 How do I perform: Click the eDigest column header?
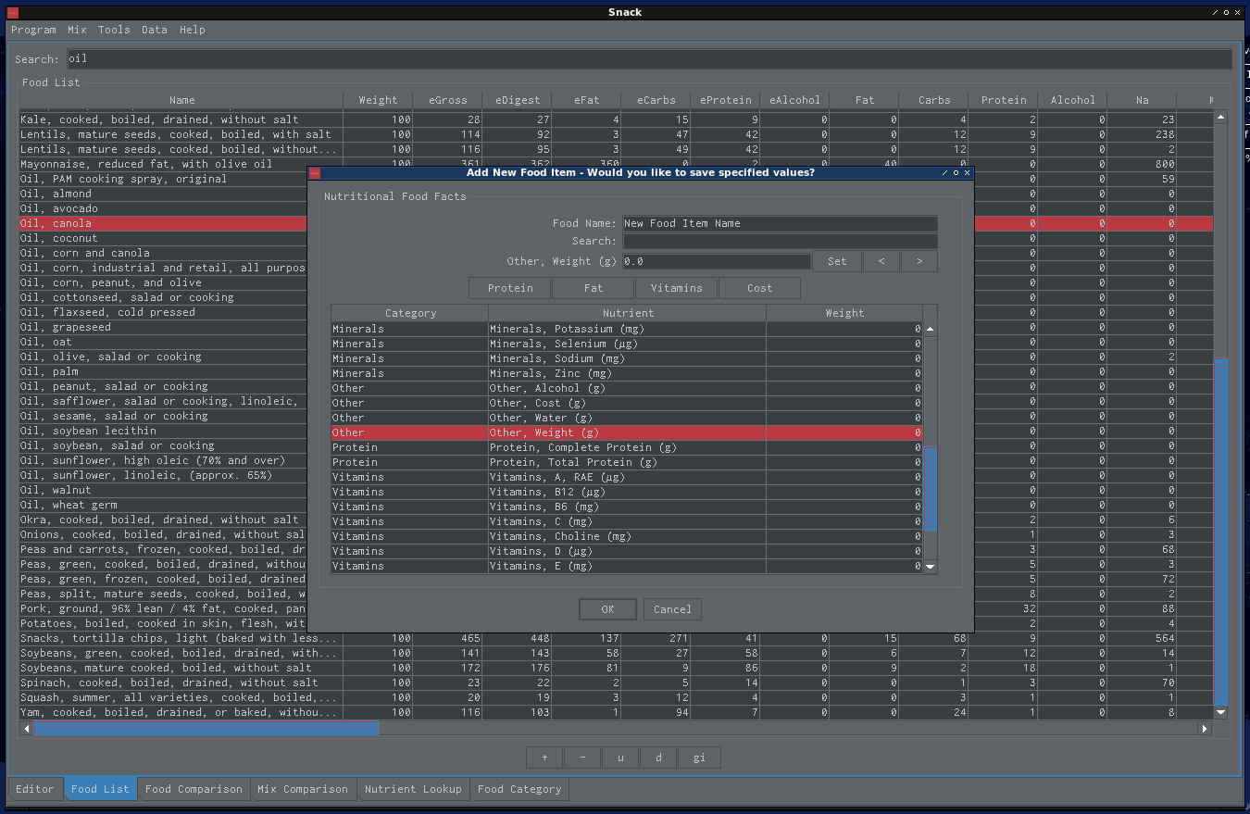click(x=517, y=100)
